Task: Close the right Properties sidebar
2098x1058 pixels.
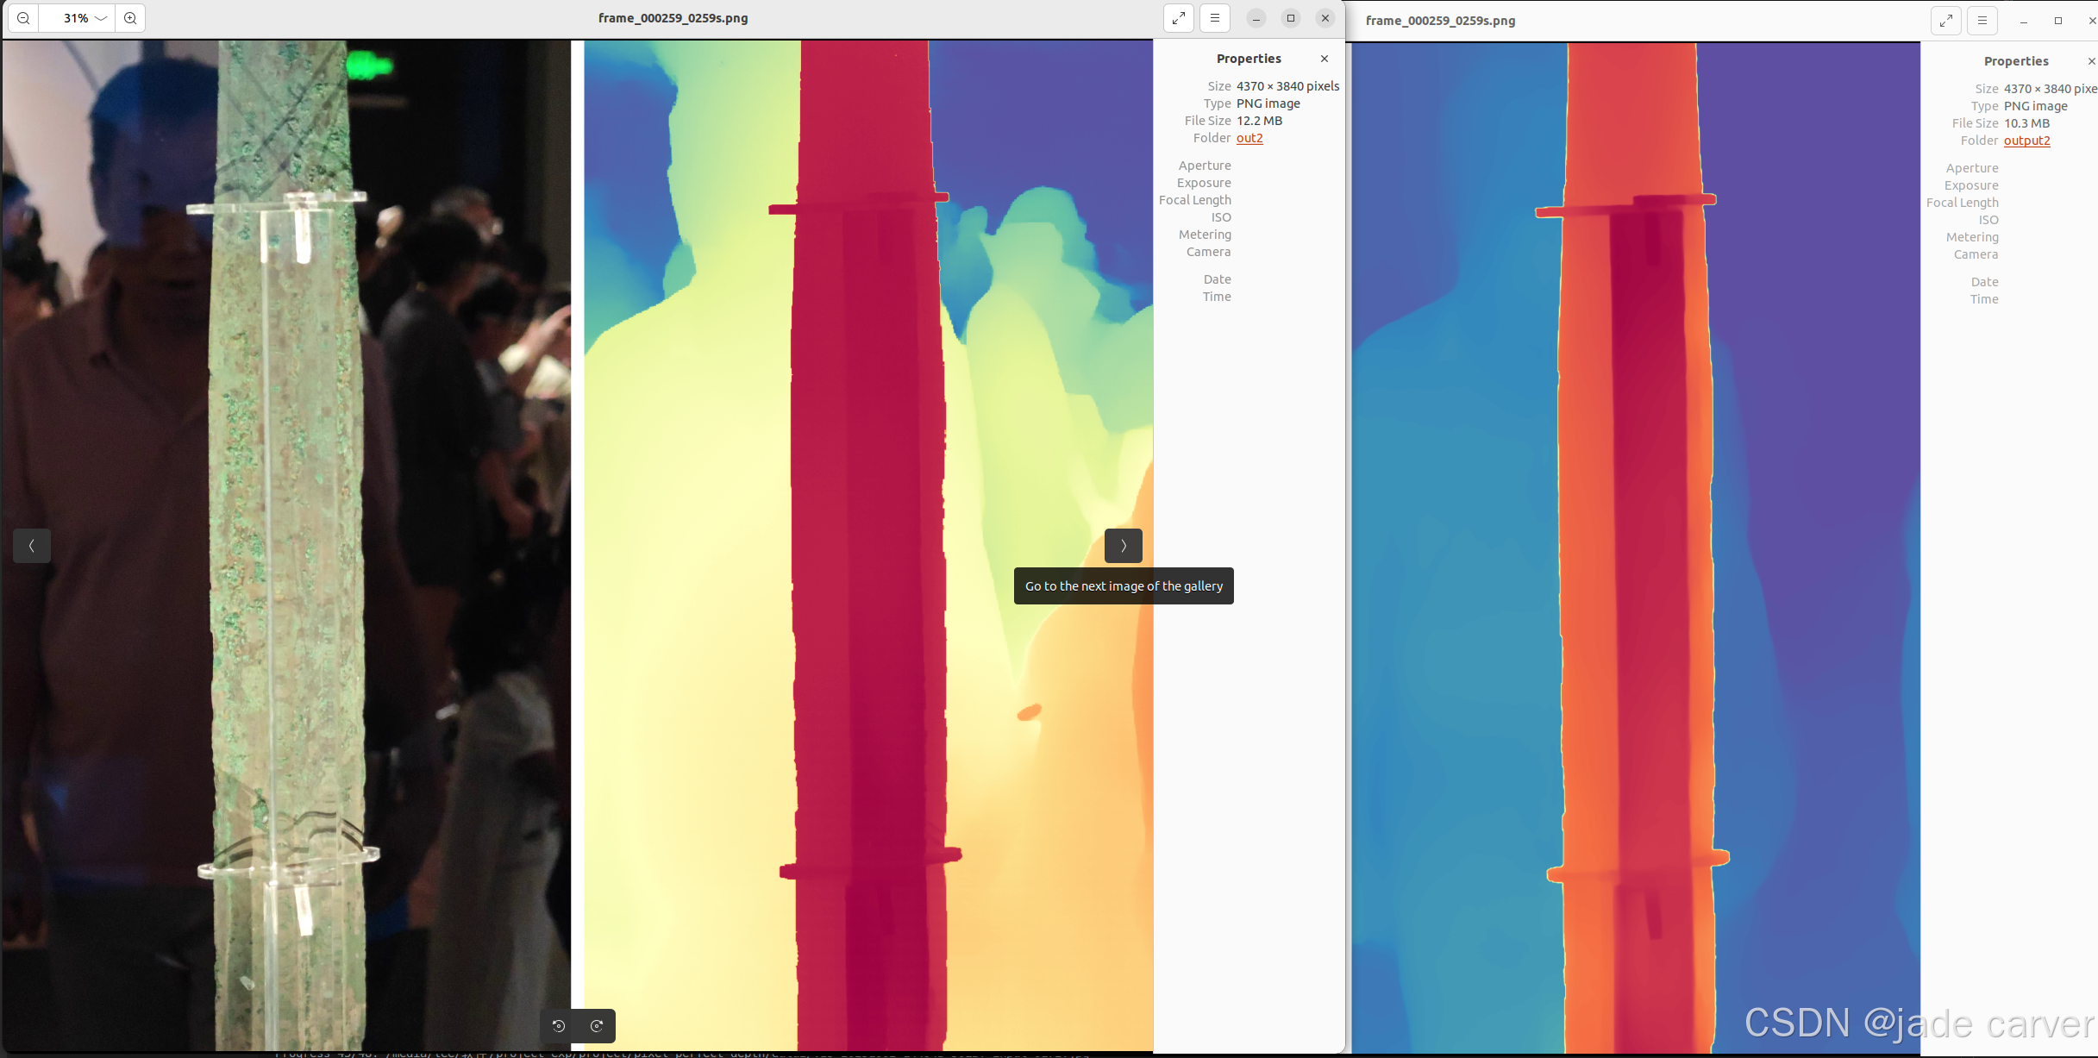Action: pyautogui.click(x=2091, y=61)
